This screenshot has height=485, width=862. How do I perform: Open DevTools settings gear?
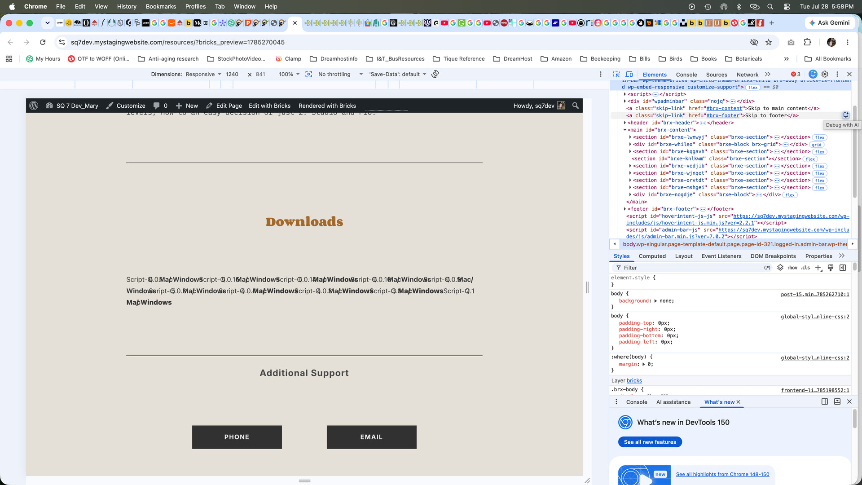825,74
